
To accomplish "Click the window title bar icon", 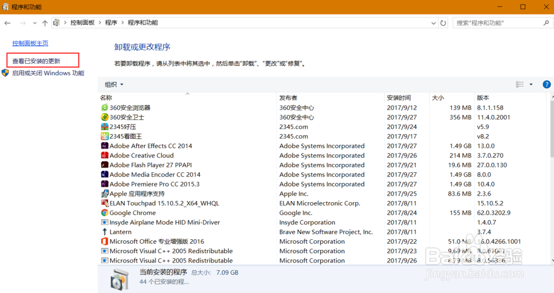I will pyautogui.click(x=6, y=7).
